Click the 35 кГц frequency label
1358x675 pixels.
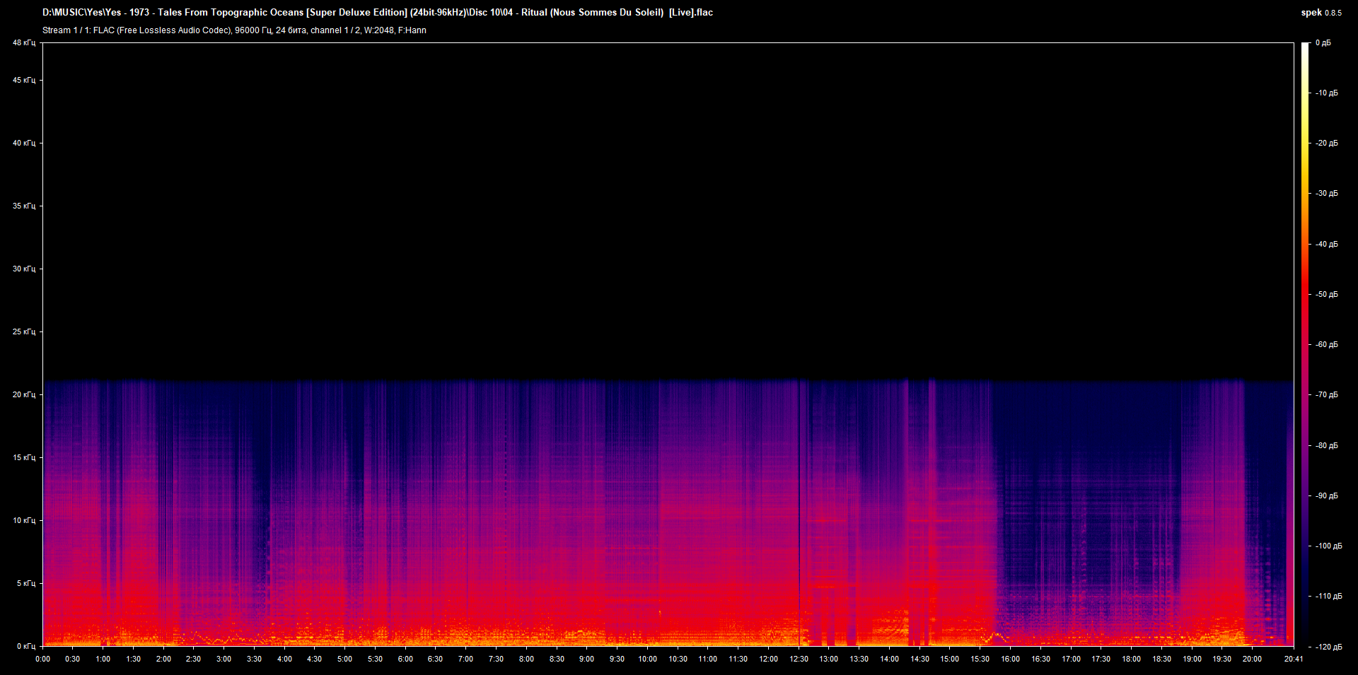24,206
